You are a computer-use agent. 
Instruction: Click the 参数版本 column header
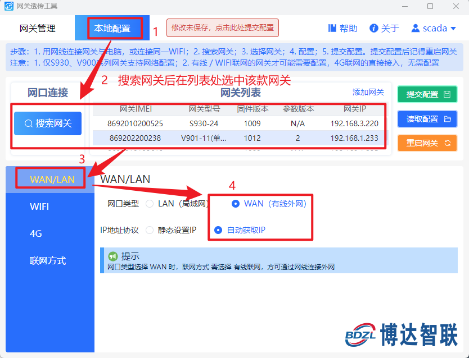pyautogui.click(x=298, y=109)
